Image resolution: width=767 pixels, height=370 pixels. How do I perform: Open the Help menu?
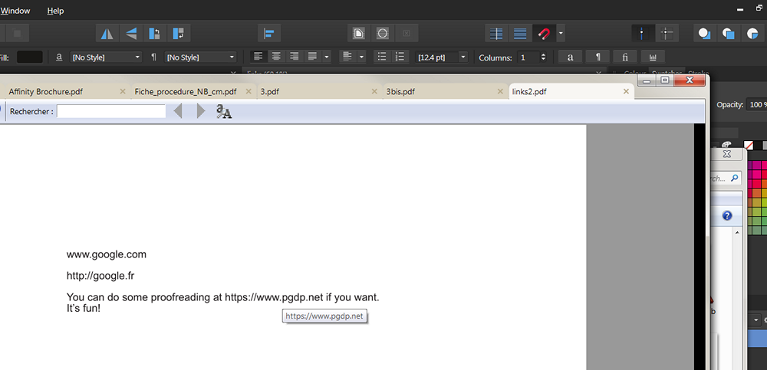(x=55, y=11)
